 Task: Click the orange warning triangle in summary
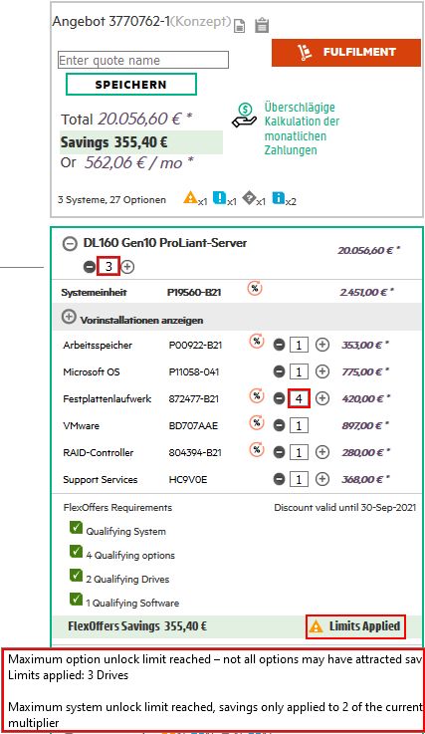pos(190,198)
